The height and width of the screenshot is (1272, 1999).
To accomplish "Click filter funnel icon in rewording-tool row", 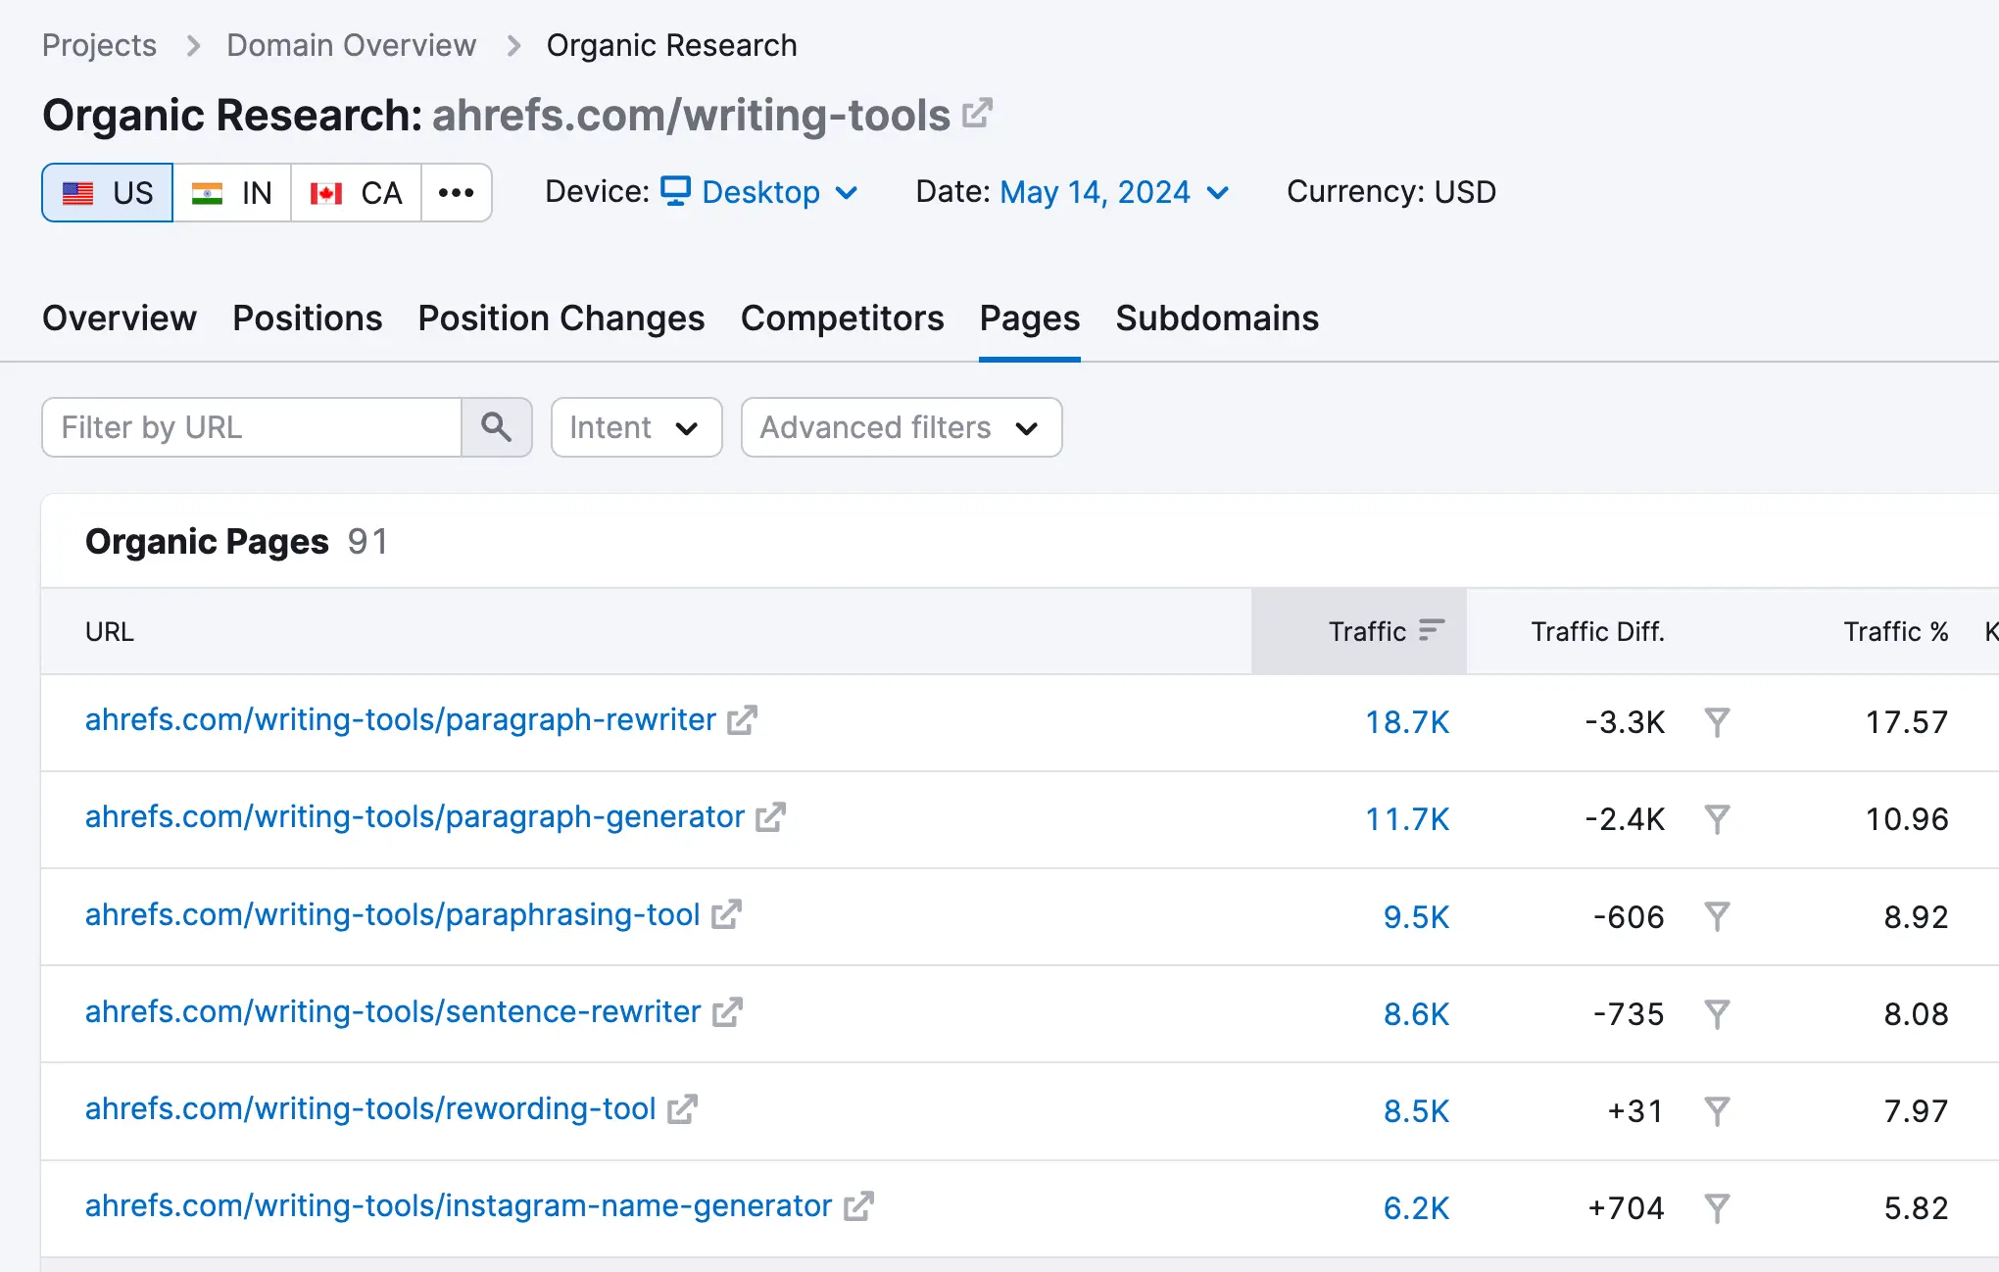I will point(1717,1111).
